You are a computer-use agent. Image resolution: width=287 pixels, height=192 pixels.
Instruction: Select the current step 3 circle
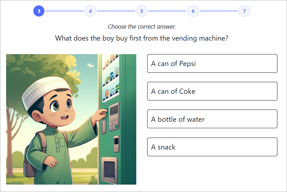pyautogui.click(x=39, y=11)
